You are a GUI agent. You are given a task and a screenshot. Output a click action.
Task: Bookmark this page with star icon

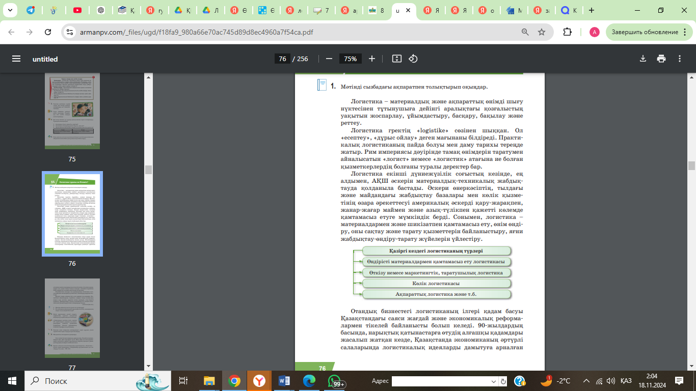(542, 32)
